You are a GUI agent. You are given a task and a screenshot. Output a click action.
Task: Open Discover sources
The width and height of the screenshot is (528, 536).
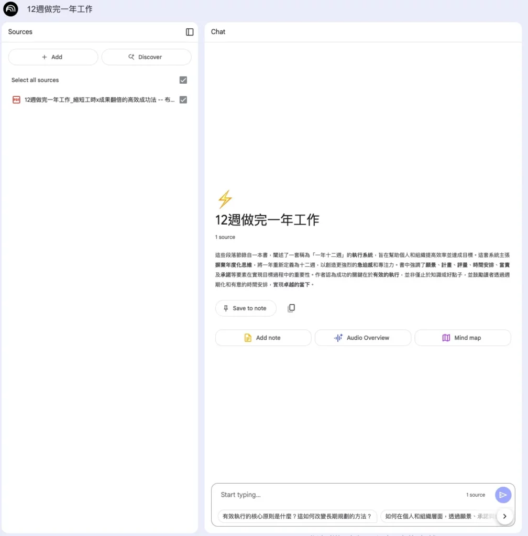pos(146,57)
